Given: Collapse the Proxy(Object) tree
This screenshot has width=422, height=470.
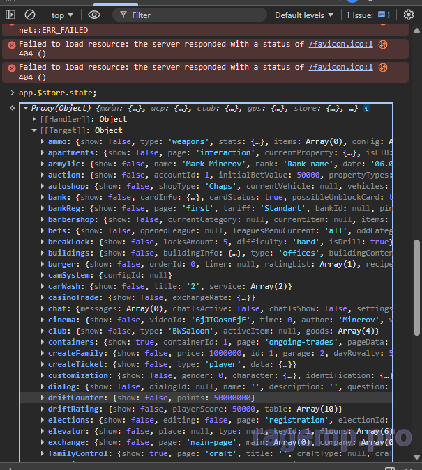Looking at the screenshot, I should (x=26, y=109).
